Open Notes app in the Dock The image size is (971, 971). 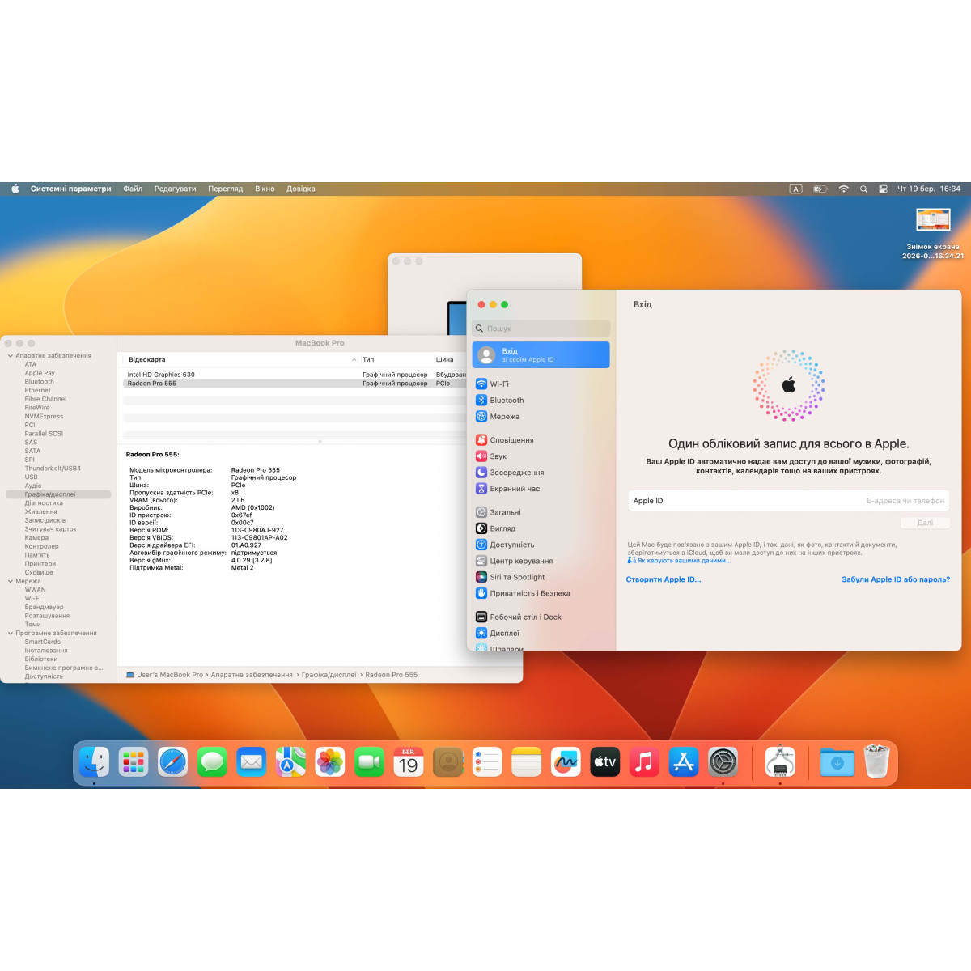526,761
